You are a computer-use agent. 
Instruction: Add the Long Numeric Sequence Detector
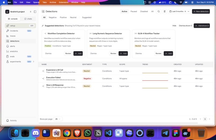[123, 54]
